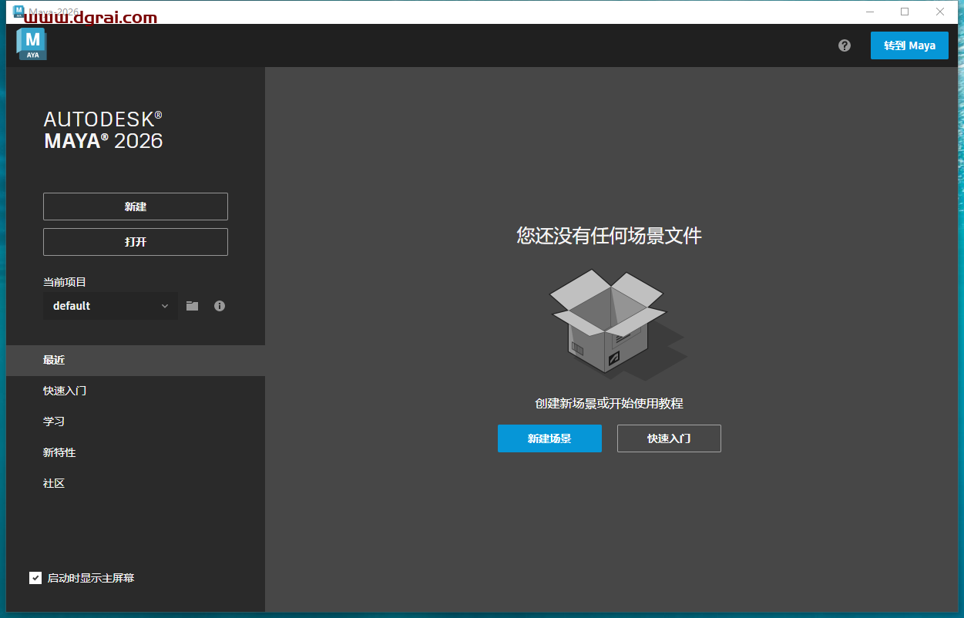Show current project info icon
Viewport: 964px width, 618px height.
click(x=220, y=306)
